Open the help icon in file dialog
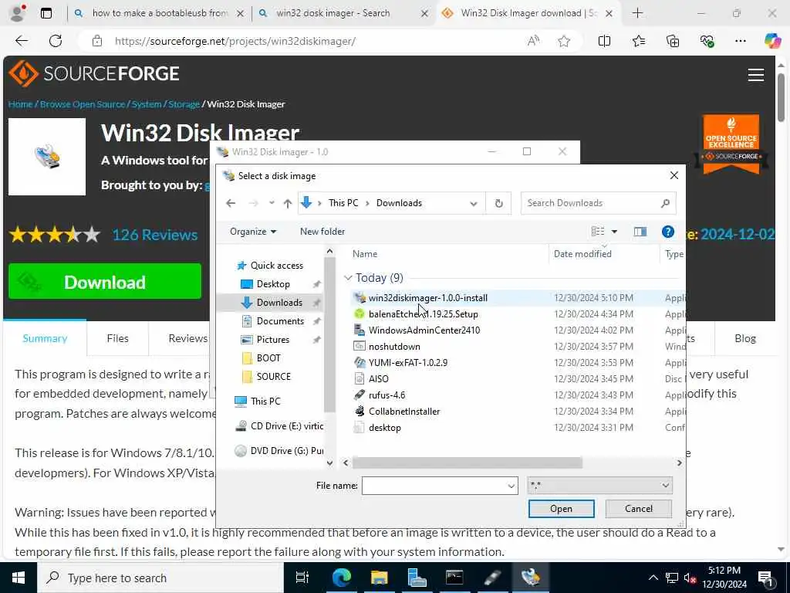Screen dimensions: 790x593 667,232
